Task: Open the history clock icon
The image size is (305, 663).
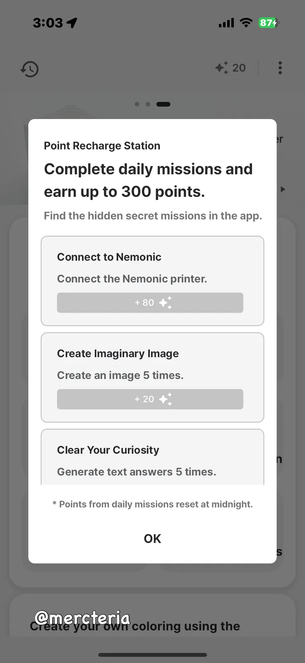Action: pos(30,69)
